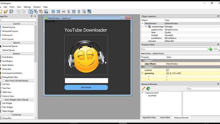Click the Resource Browser filter field
The width and height of the screenshot is (220, 124).
click(203, 89)
